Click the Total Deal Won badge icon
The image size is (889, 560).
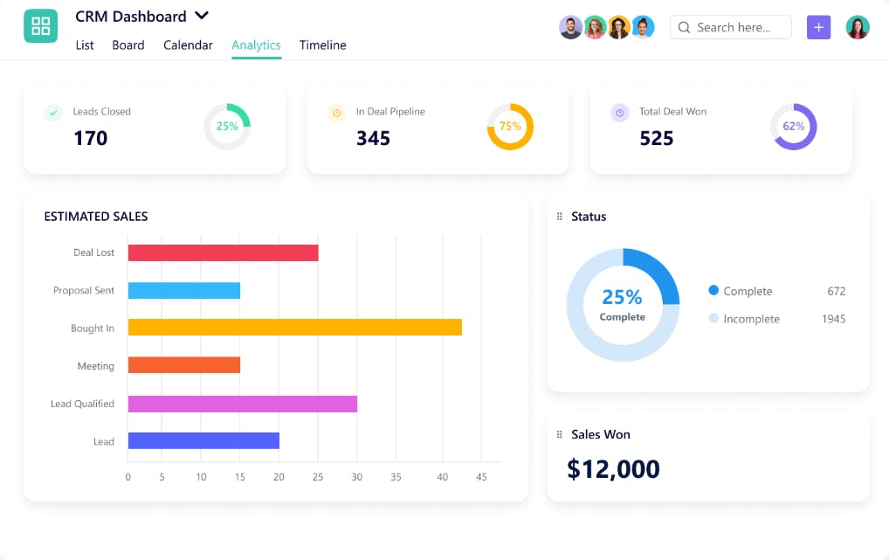tap(619, 112)
